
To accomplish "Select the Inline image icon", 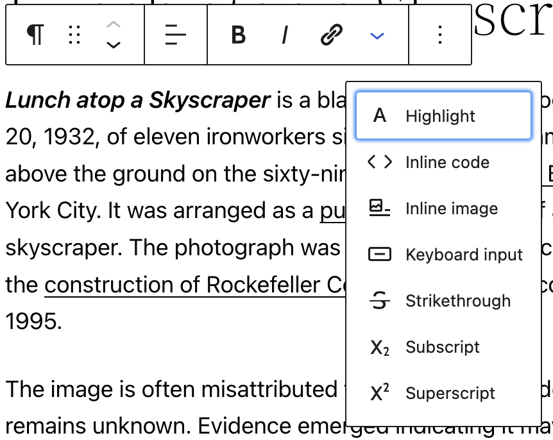I will pos(380,208).
